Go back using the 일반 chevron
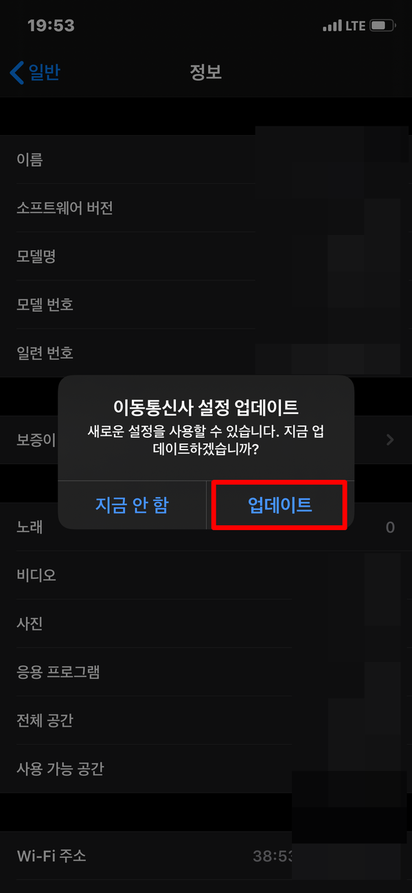The width and height of the screenshot is (412, 893). 35,72
